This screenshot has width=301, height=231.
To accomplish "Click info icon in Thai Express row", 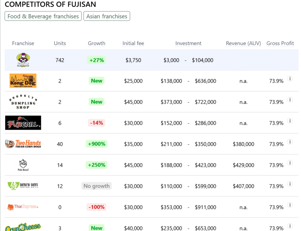I will (290, 205).
